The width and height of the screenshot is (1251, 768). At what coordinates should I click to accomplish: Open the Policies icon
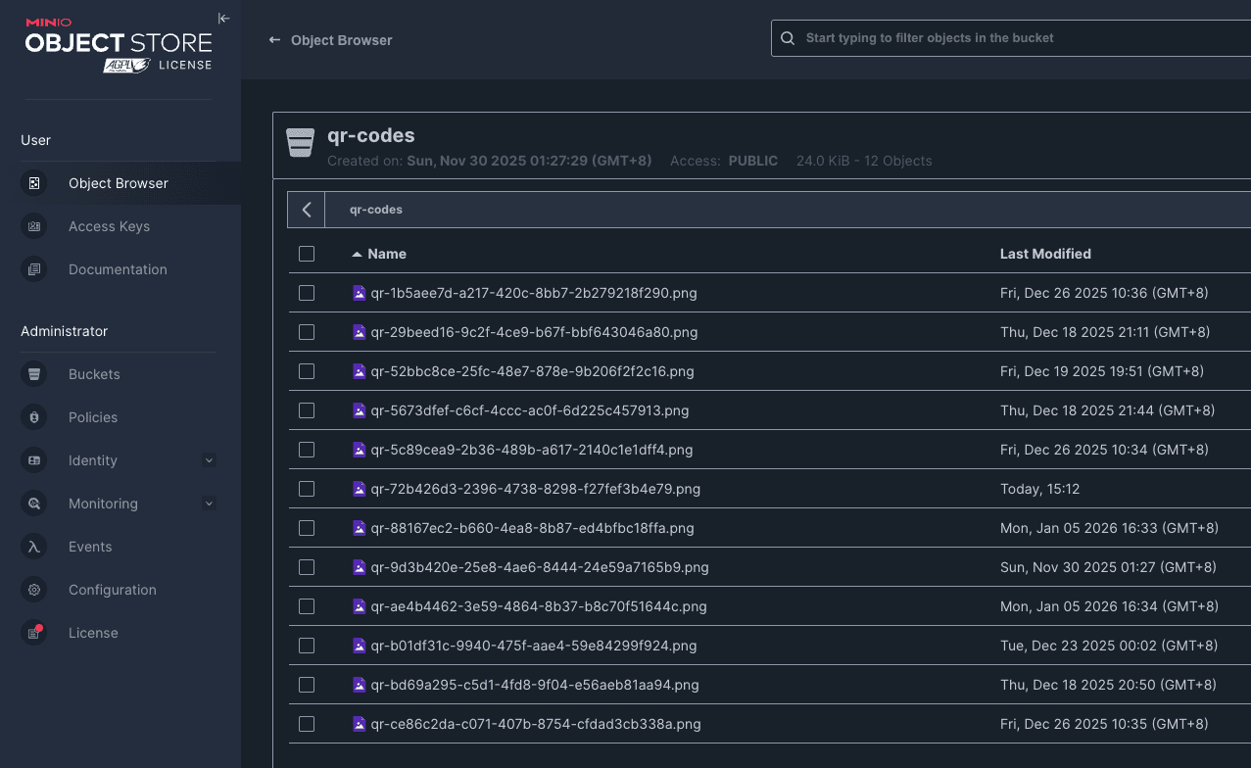click(x=35, y=417)
